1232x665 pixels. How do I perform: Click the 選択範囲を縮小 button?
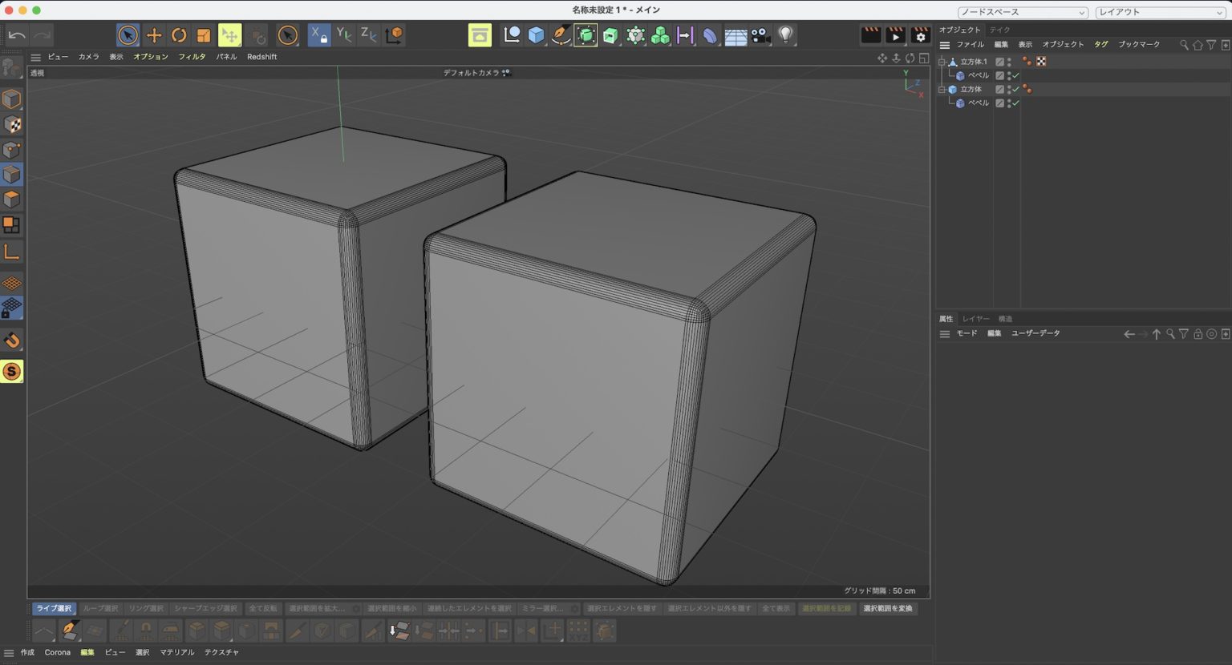[x=393, y=608]
